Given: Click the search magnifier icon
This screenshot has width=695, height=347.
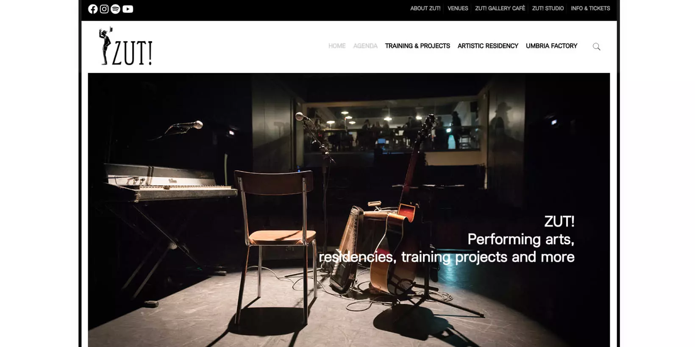Looking at the screenshot, I should [x=596, y=47].
